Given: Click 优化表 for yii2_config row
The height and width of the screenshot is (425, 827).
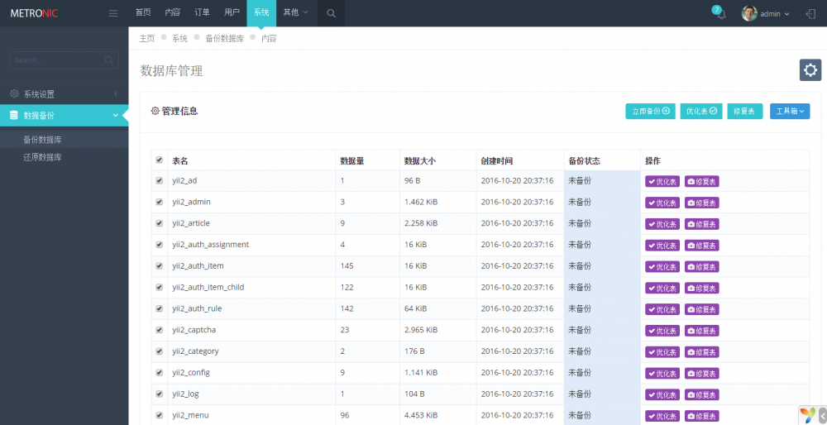Looking at the screenshot, I should pyautogui.click(x=662, y=374).
